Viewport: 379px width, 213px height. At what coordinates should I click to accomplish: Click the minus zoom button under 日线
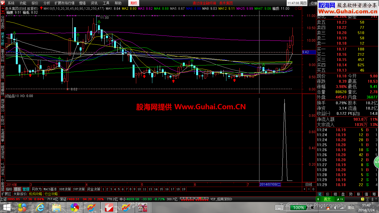tap(309, 189)
